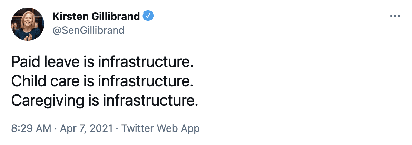The image size is (412, 145).
Task: Click 'infrastructure' on the second tweet line
Action: [144, 81]
